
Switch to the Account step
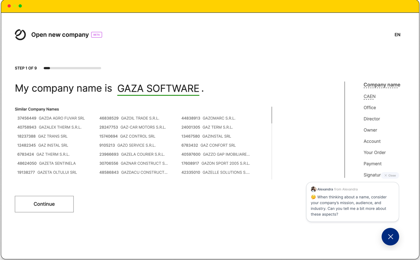372,141
